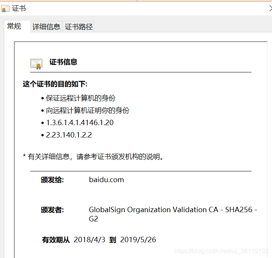This screenshot has height=258, width=272.
Task: Click the 证书 window title text
Action: coord(19,8)
